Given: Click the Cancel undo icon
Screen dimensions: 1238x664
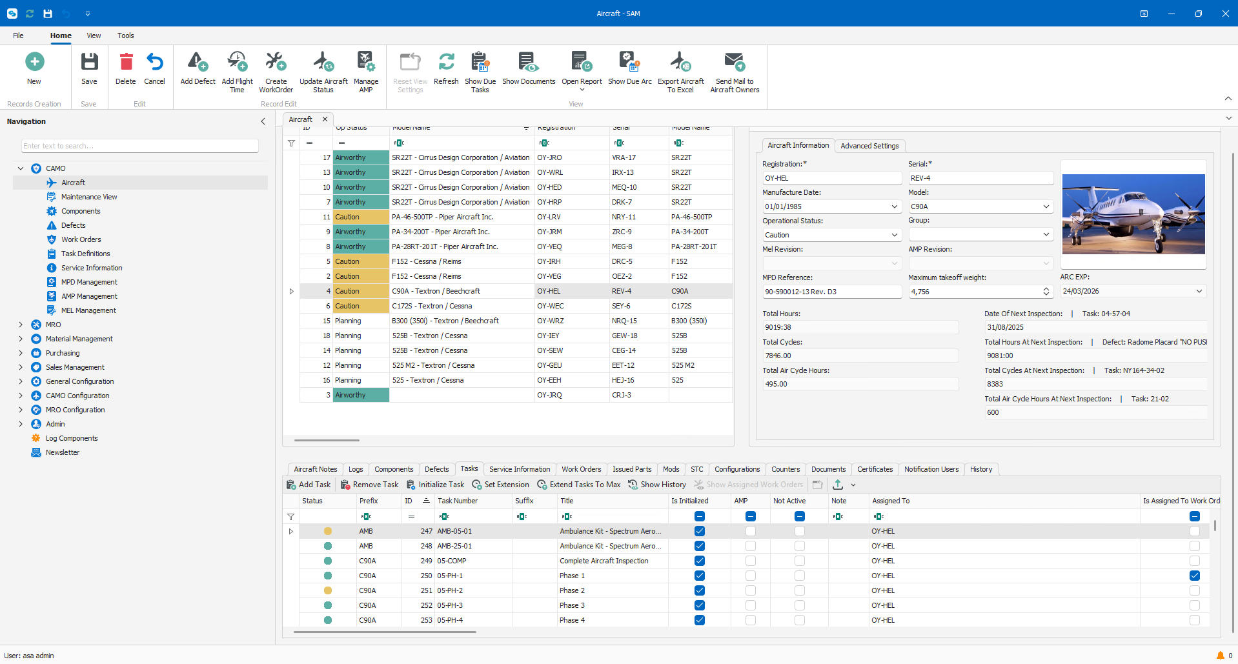Looking at the screenshot, I should tap(154, 62).
